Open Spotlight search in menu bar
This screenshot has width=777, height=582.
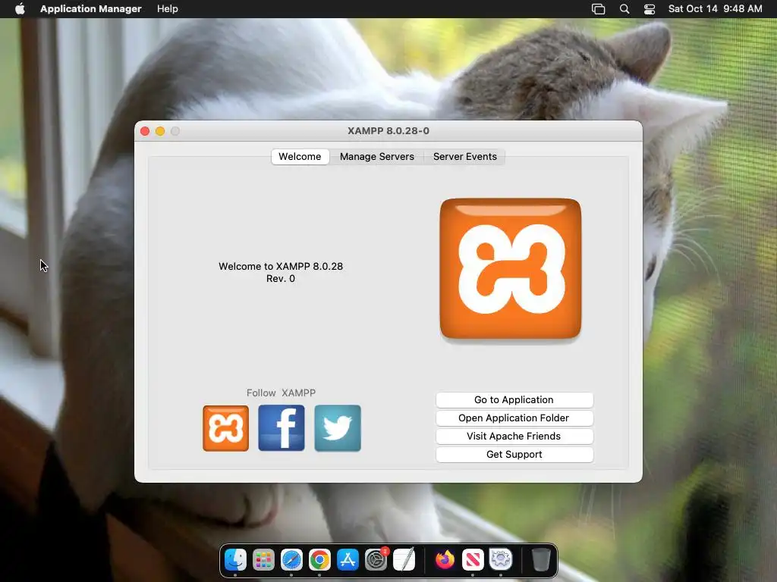click(x=624, y=9)
